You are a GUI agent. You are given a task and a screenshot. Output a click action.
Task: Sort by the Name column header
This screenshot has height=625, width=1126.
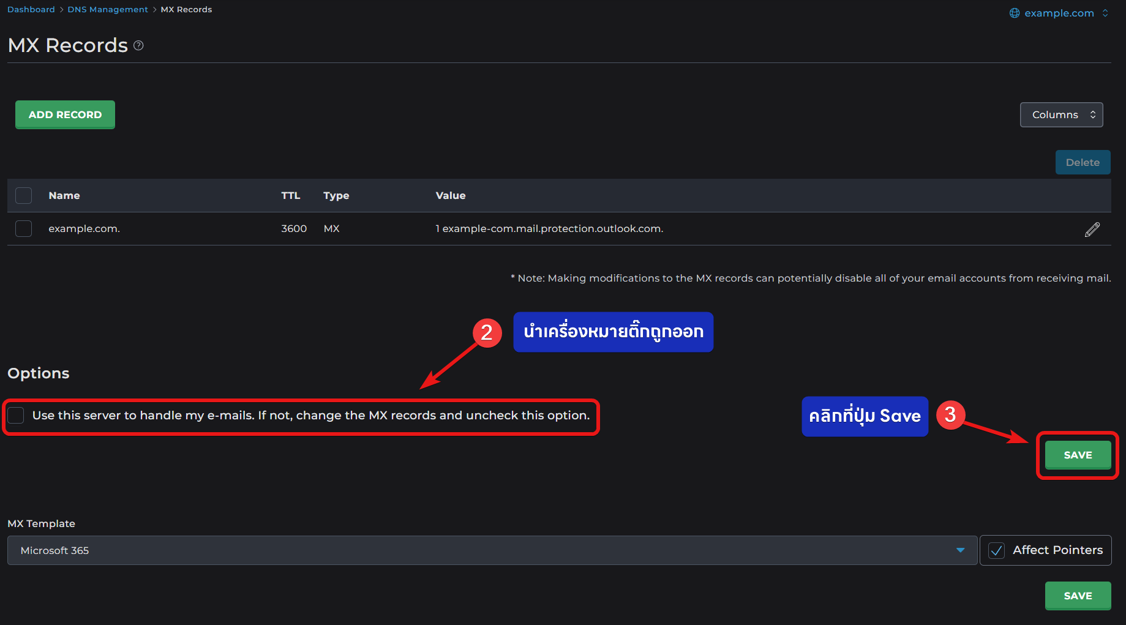pos(64,195)
